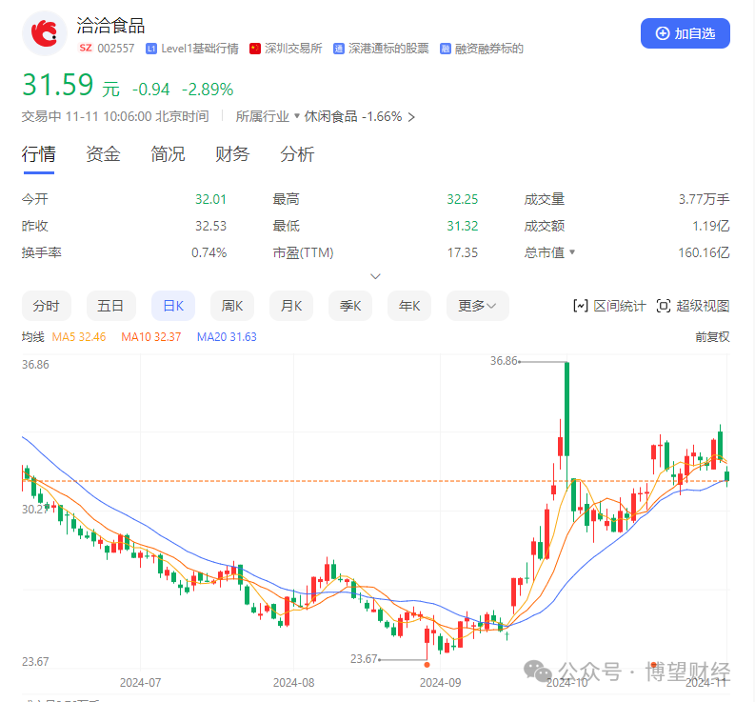The height and width of the screenshot is (702, 755).
Task: Select 周K chart period
Action: [x=232, y=306]
